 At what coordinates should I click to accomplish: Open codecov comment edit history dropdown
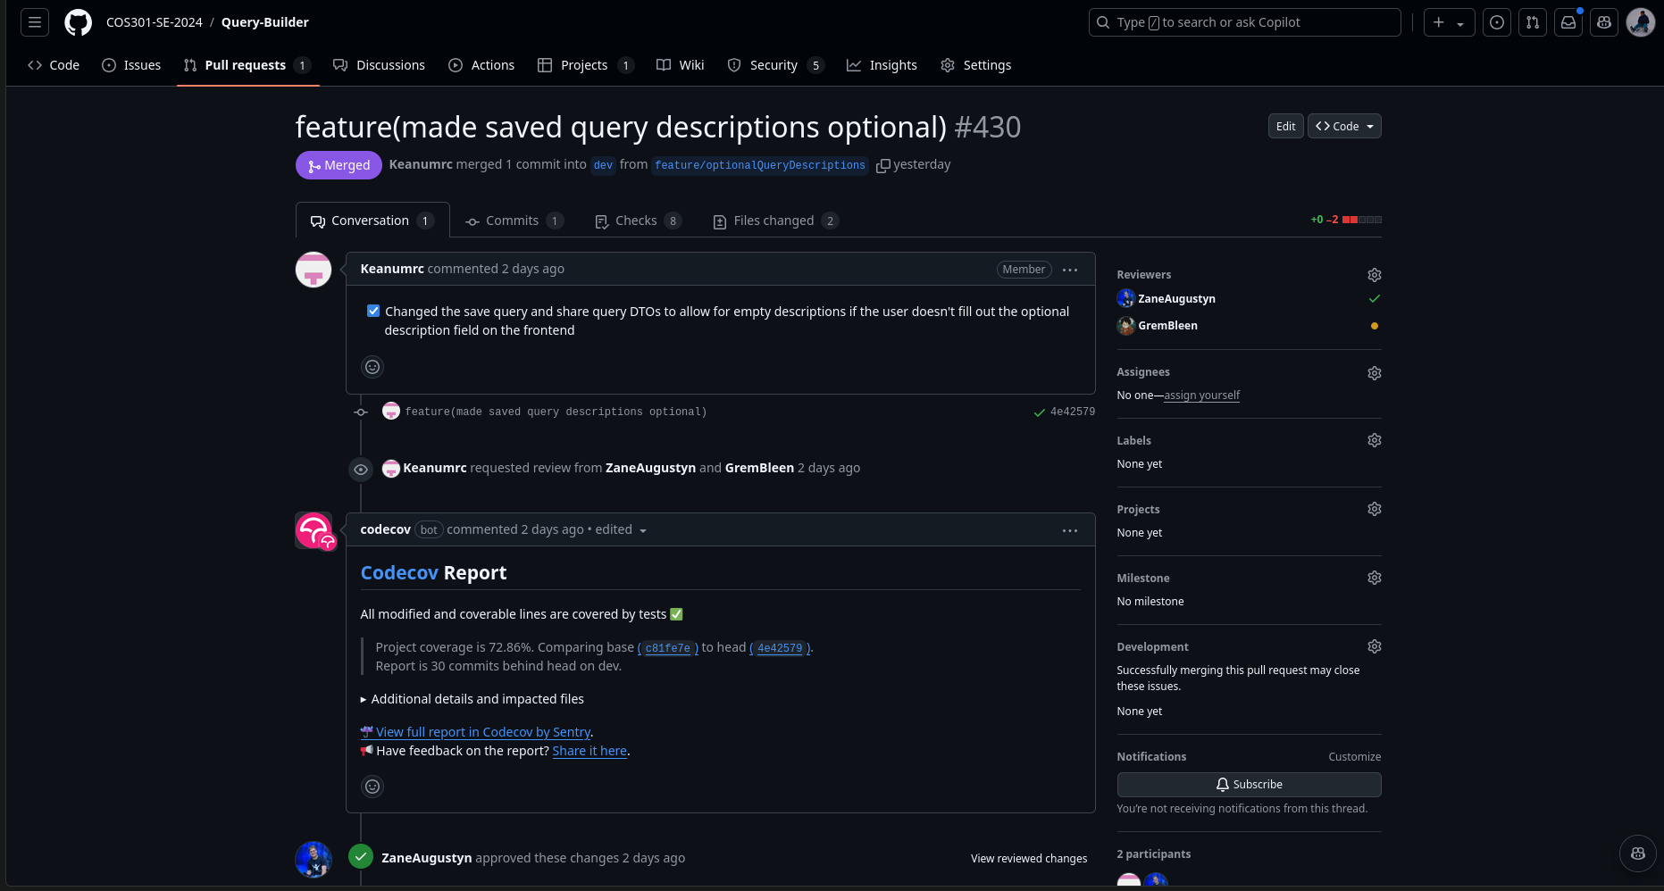tap(622, 529)
